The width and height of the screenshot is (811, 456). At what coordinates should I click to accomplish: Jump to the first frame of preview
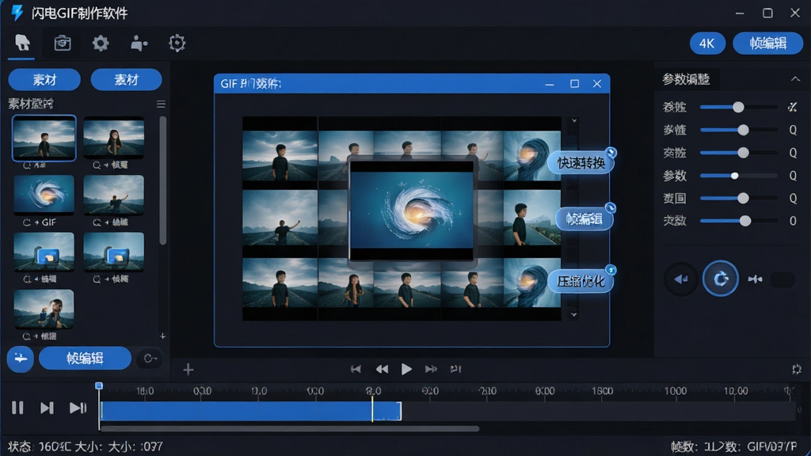pyautogui.click(x=356, y=369)
